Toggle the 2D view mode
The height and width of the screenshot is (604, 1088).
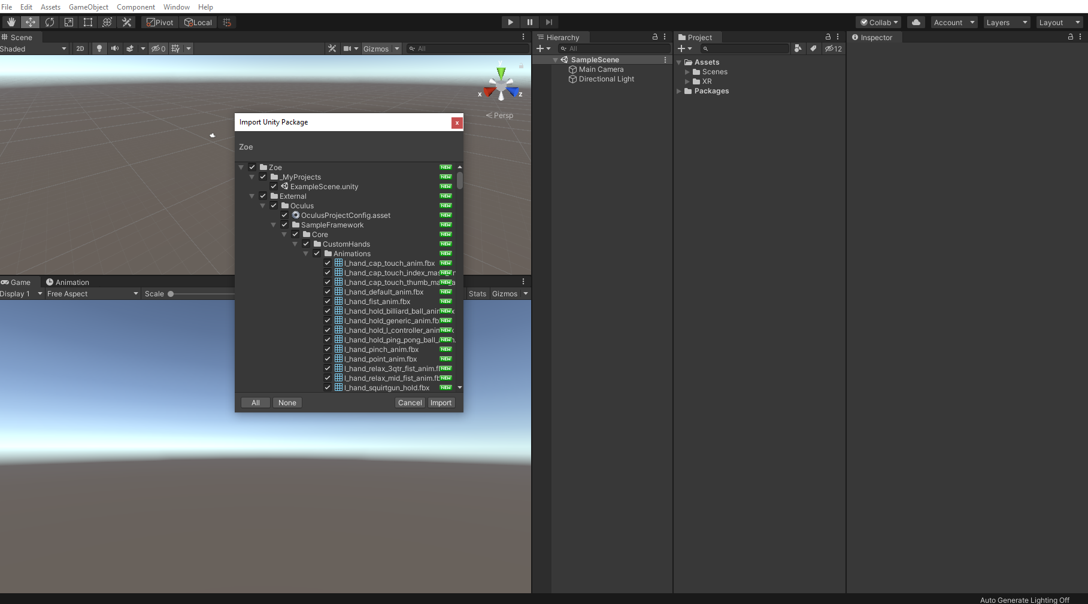click(x=80, y=48)
